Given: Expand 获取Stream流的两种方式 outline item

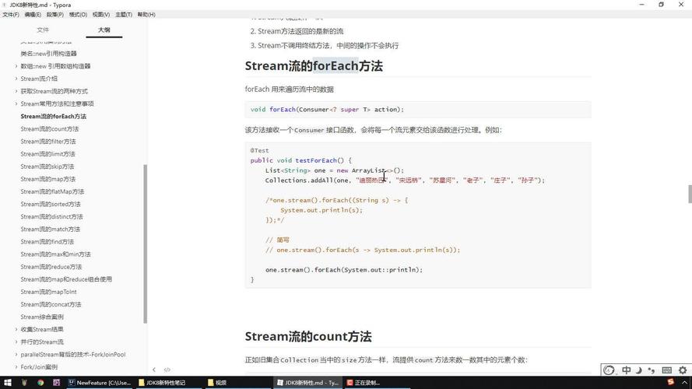Looking at the screenshot, I should [x=16, y=91].
